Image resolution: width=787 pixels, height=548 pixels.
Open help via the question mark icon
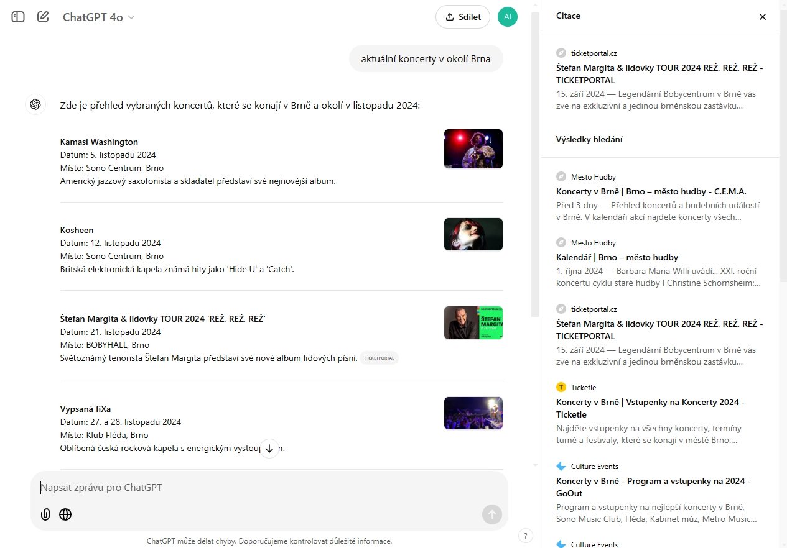(525, 535)
